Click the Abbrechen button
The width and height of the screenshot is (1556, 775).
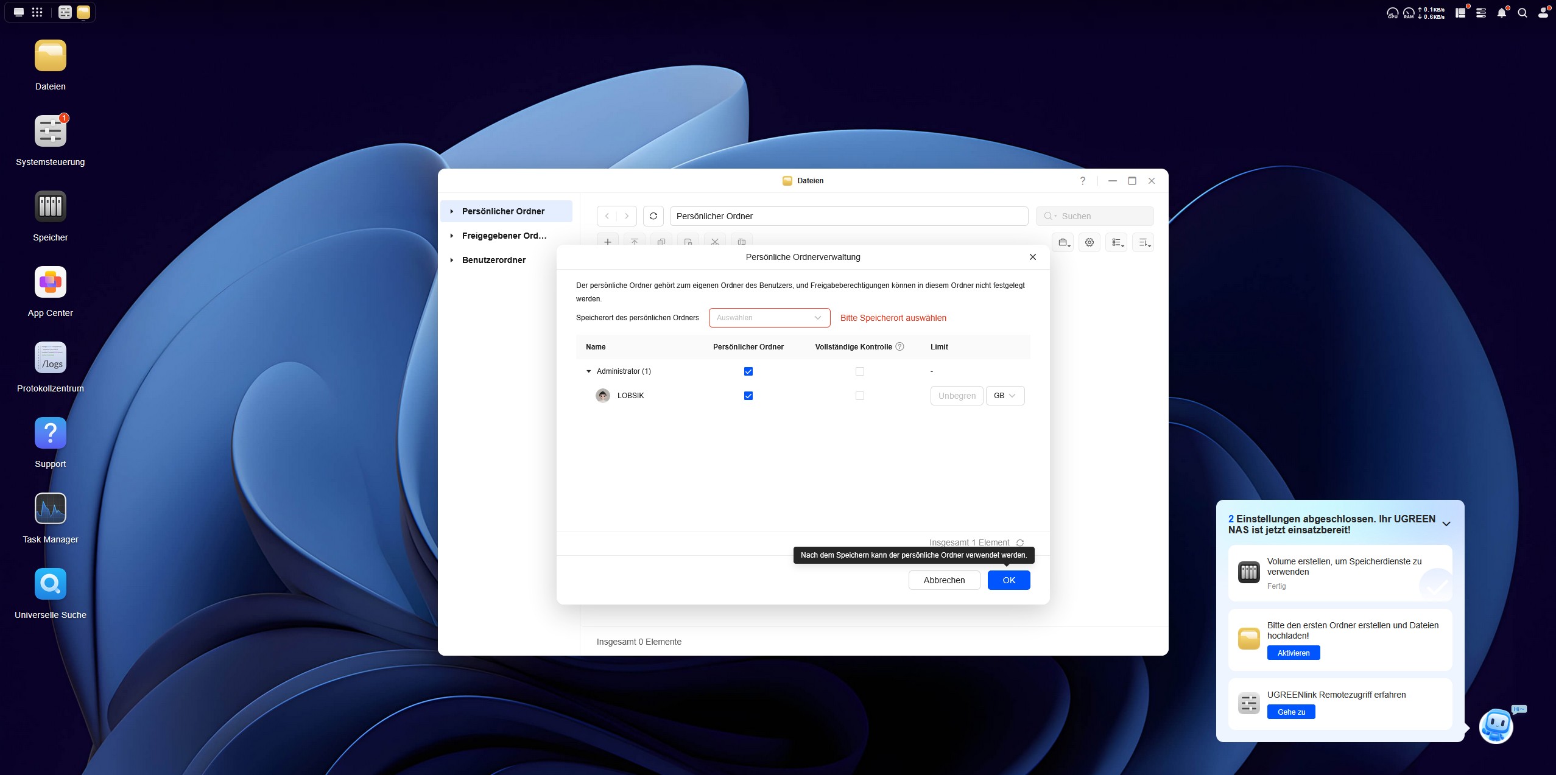[943, 580]
